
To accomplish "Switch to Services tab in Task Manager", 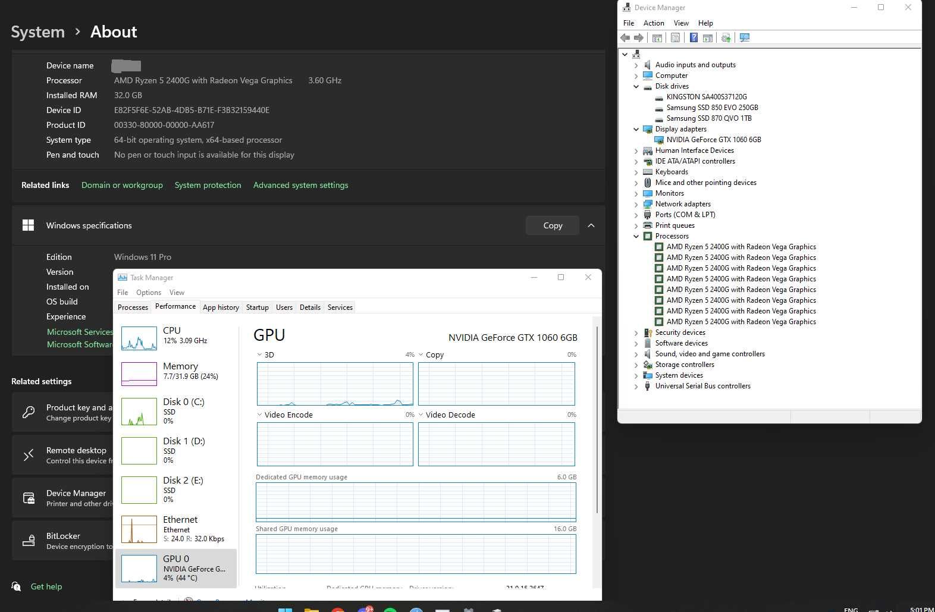I will pyautogui.click(x=340, y=307).
